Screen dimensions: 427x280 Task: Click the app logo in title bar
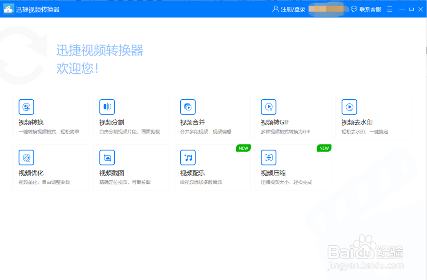(9, 9)
